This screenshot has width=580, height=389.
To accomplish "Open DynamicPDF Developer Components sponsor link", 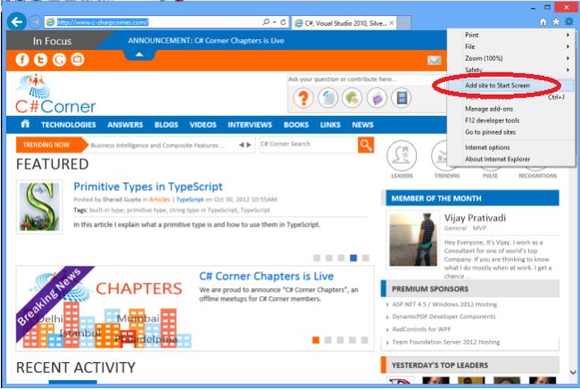I will [443, 317].
